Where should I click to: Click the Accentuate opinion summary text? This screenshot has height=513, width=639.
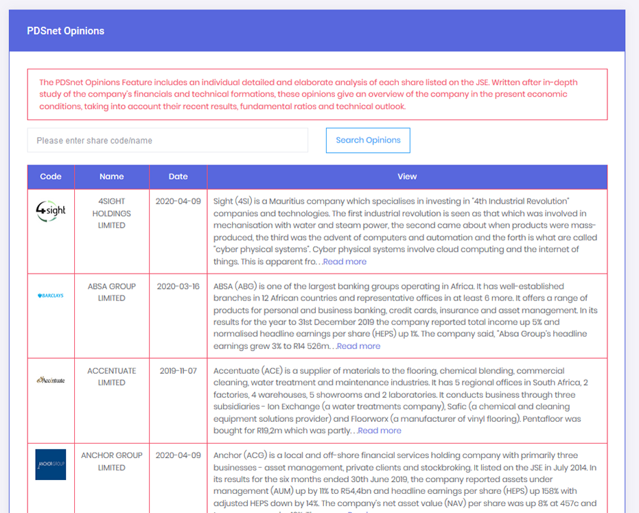tap(401, 401)
